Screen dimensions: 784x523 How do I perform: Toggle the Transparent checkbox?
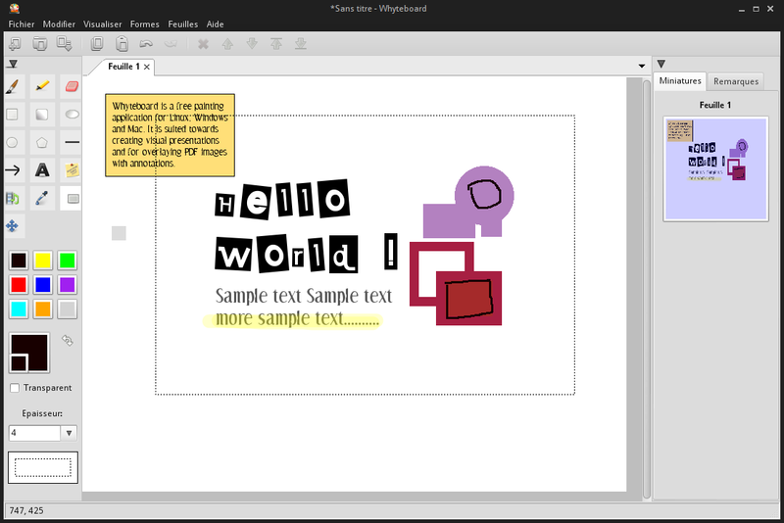pyautogui.click(x=15, y=388)
